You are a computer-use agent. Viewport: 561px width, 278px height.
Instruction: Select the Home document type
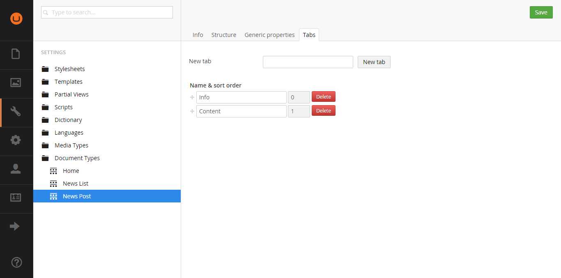tap(71, 171)
